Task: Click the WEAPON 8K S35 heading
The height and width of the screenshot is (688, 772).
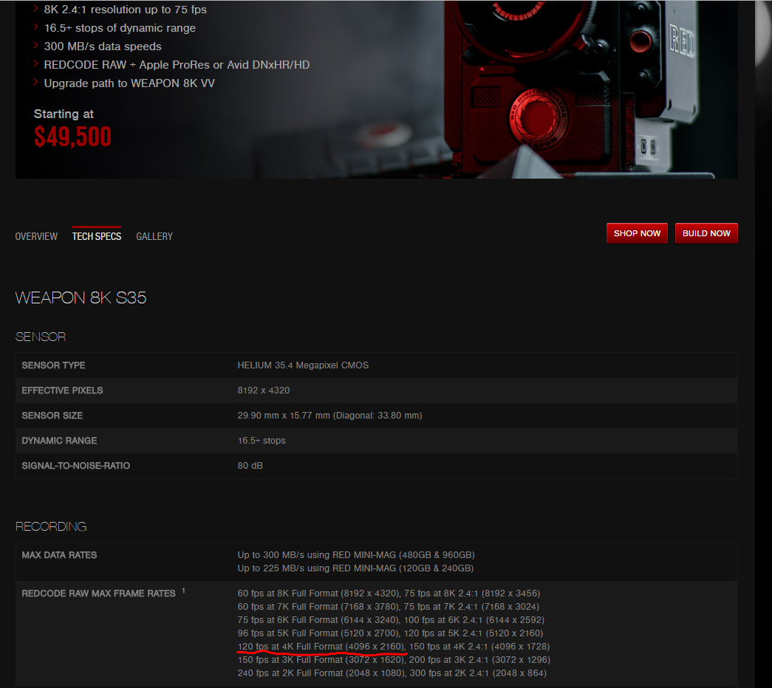Action: click(x=81, y=297)
